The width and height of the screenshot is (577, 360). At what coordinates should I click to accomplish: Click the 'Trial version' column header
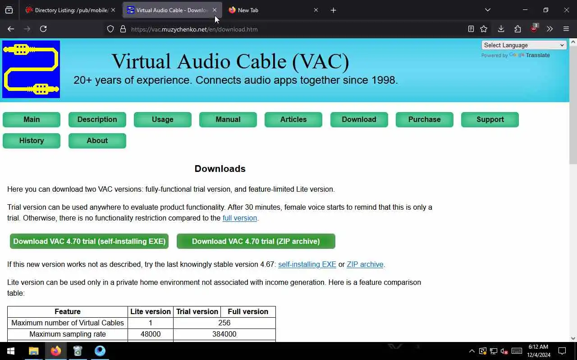click(x=197, y=311)
